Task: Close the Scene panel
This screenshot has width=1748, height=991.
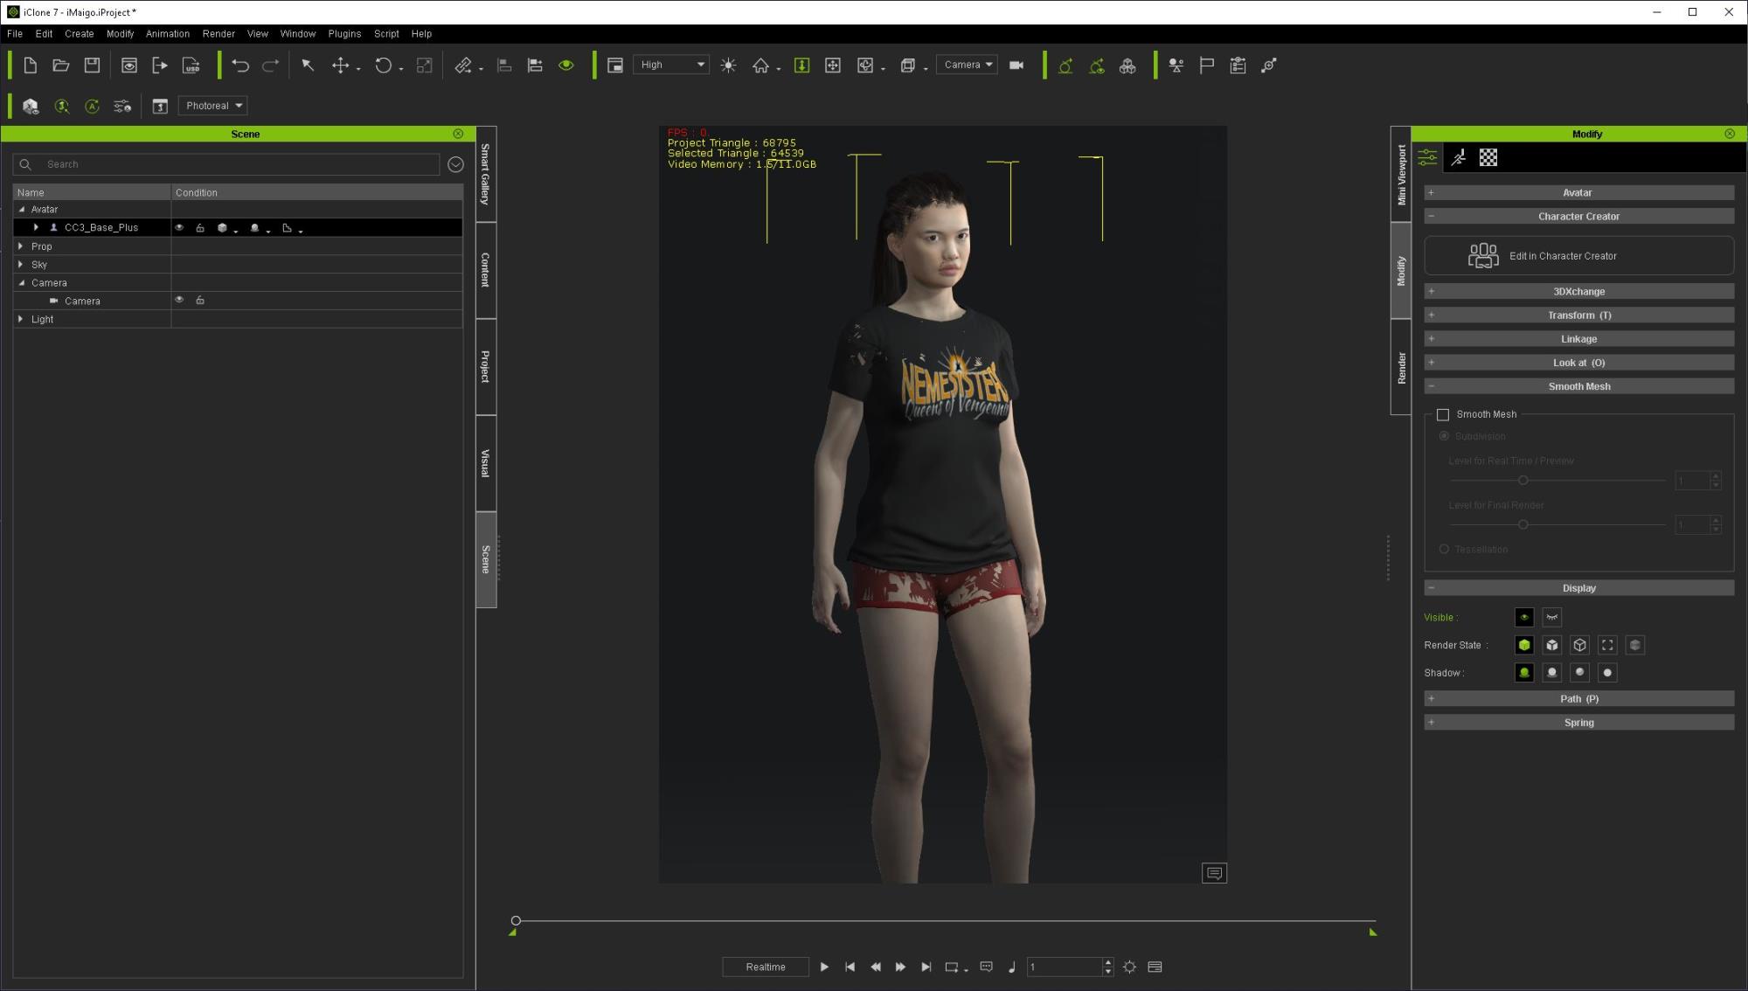Action: [458, 134]
